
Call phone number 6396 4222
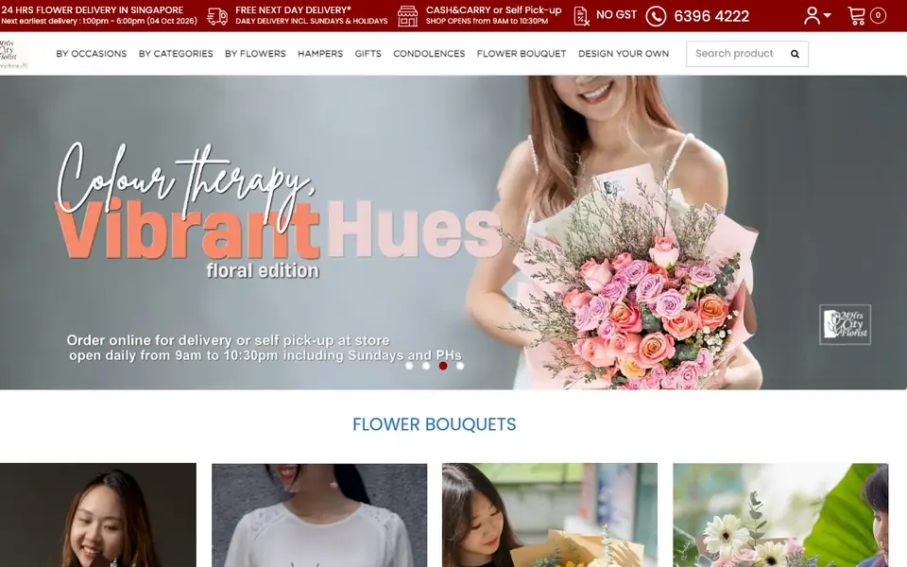(x=711, y=16)
